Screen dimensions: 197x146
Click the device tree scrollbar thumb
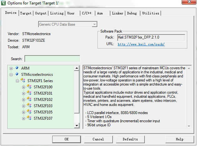point(77,92)
